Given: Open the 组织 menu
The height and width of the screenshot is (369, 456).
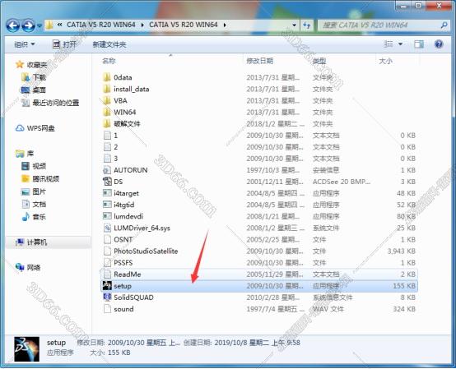Looking at the screenshot, I should pyautogui.click(x=25, y=44).
